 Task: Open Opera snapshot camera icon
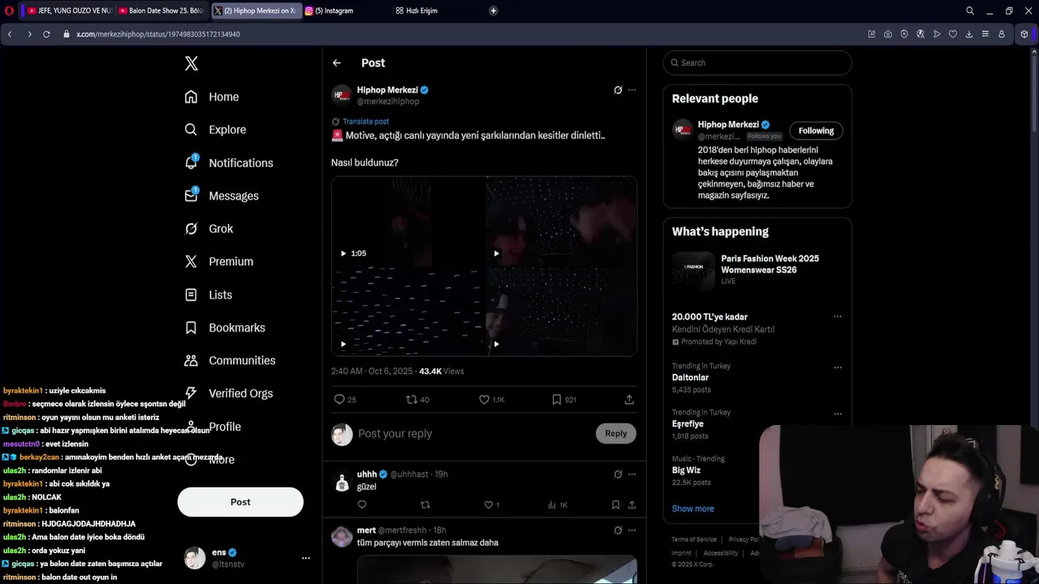[x=888, y=34]
